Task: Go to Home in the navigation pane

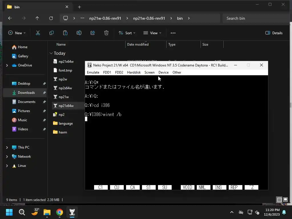Action: [23, 47]
